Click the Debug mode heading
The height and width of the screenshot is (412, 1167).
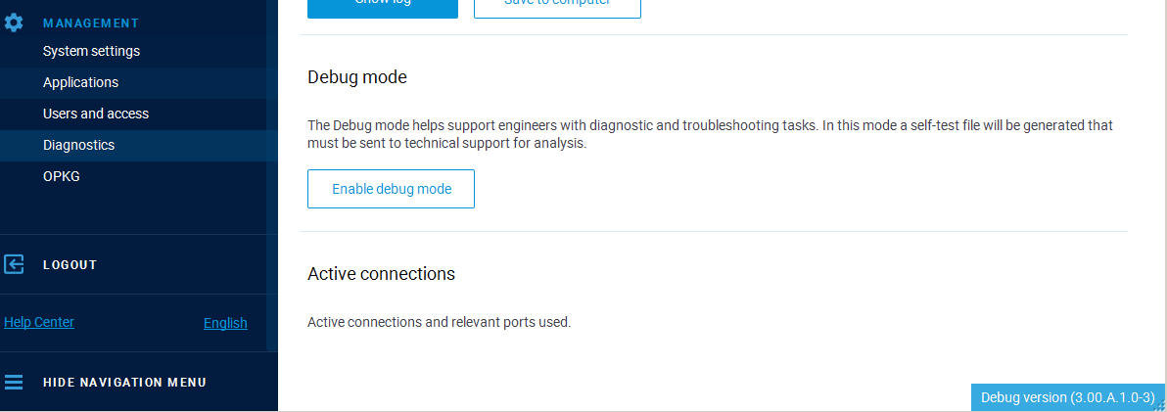click(357, 76)
